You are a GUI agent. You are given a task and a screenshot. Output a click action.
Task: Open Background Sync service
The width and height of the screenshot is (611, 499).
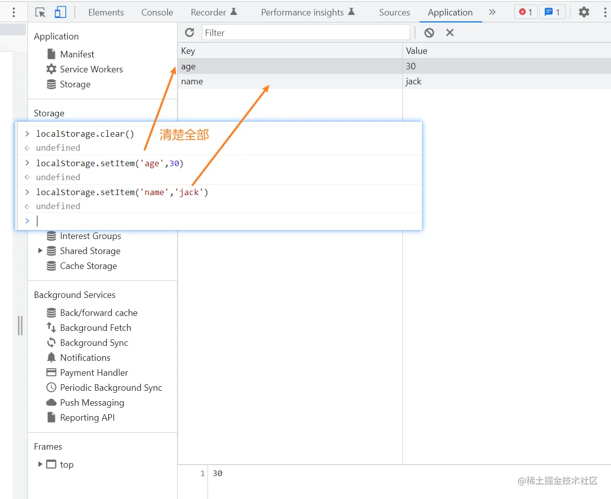(94, 343)
